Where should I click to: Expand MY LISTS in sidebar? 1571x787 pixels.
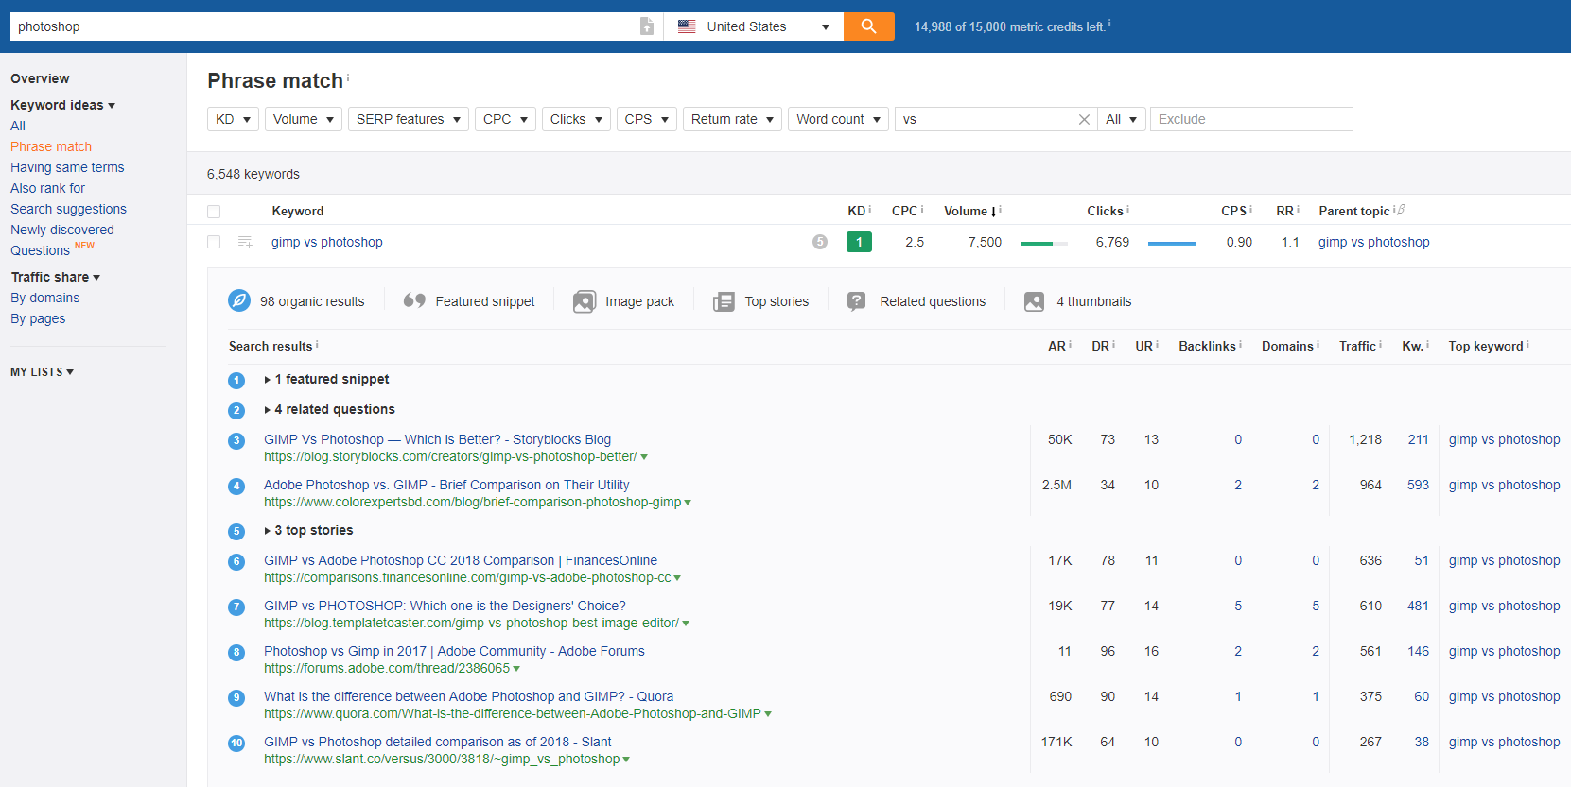coord(42,372)
